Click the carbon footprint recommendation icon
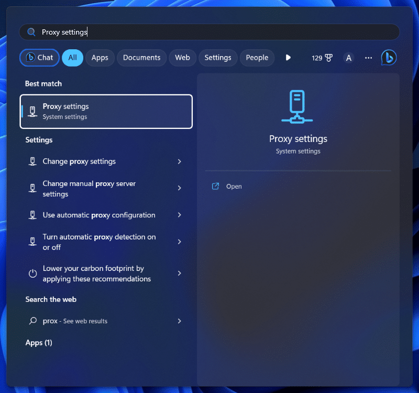Image resolution: width=419 pixels, height=393 pixels. (32, 273)
